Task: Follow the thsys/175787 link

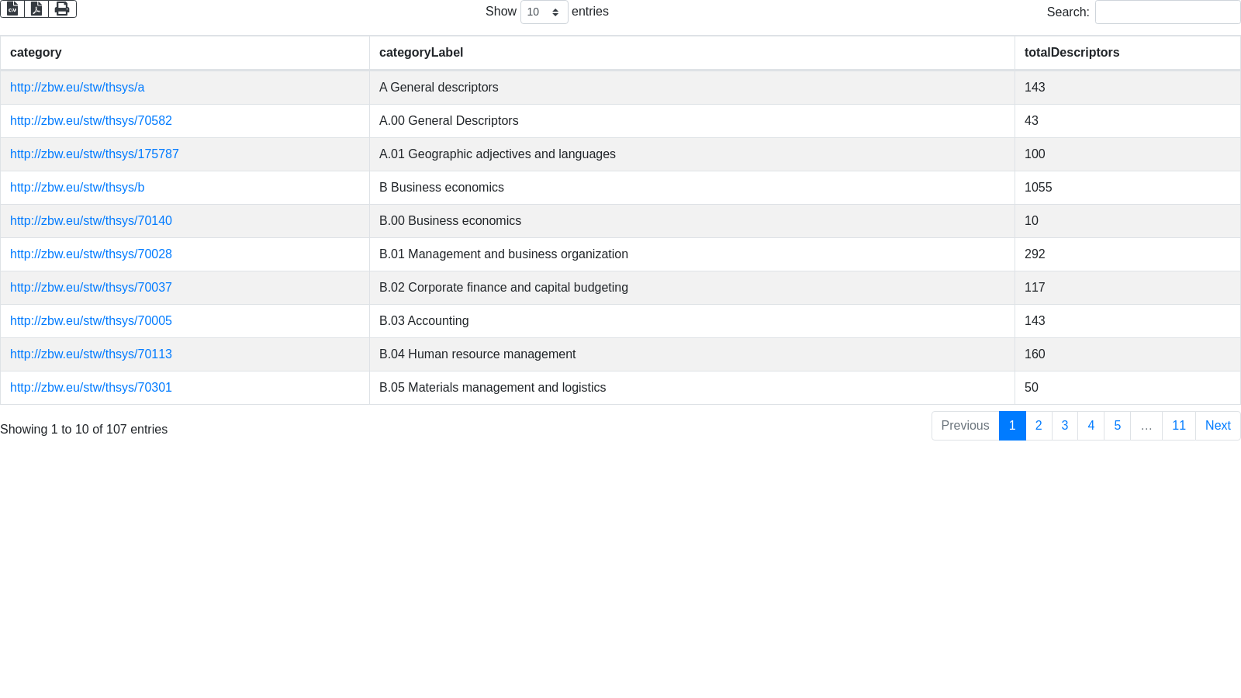Action: pyautogui.click(x=94, y=154)
